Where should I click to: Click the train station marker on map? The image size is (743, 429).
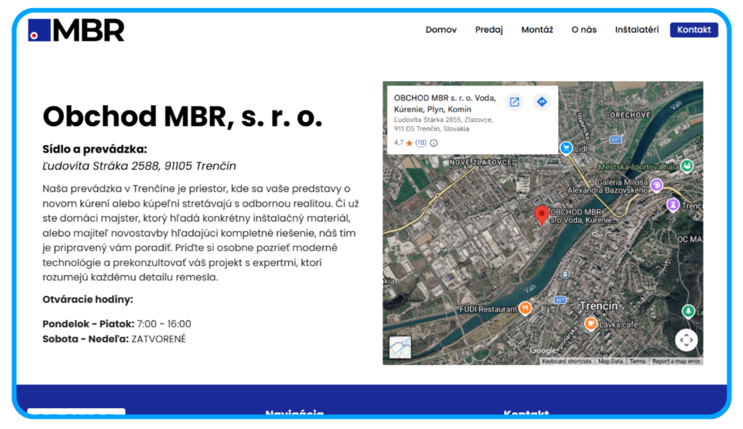(565, 275)
